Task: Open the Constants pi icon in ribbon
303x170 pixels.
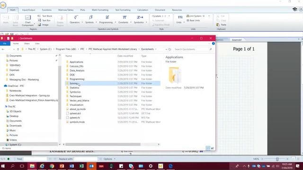Action: tap(125, 17)
